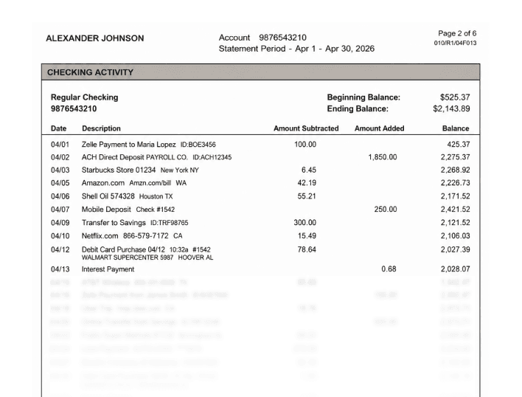Select the account number under Regular Checking
This screenshot has height=397, width=522.
pos(74,108)
